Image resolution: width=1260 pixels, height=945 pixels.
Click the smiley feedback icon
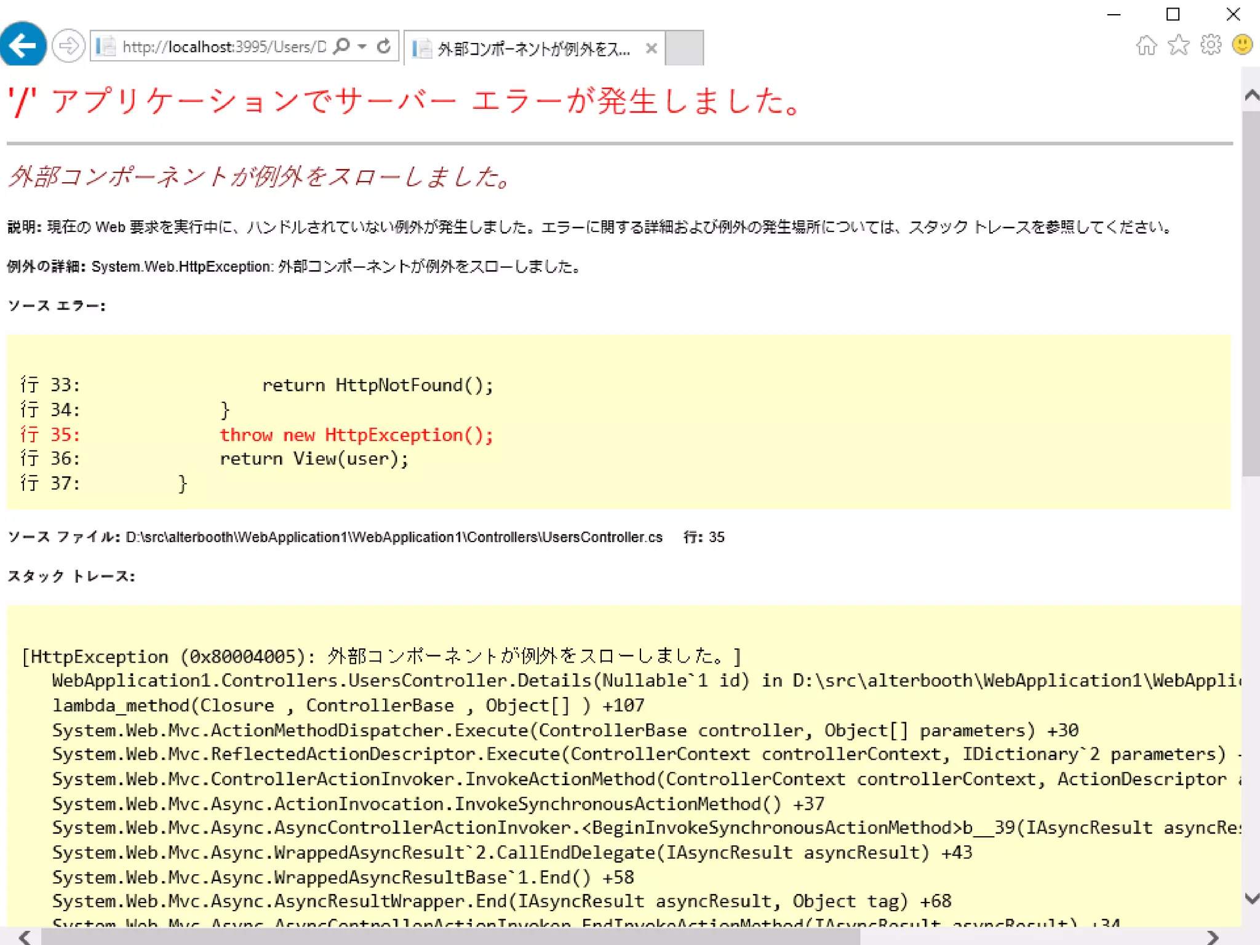(x=1242, y=45)
